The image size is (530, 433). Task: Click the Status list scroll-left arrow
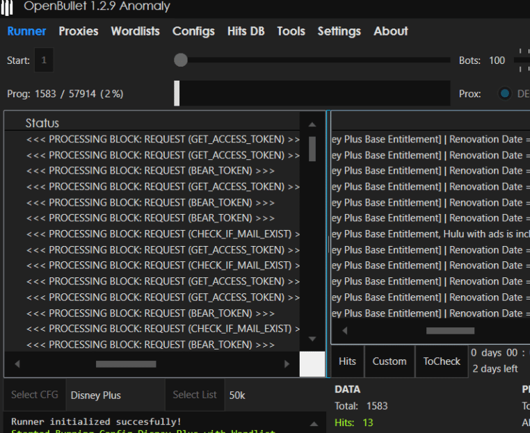(17, 364)
